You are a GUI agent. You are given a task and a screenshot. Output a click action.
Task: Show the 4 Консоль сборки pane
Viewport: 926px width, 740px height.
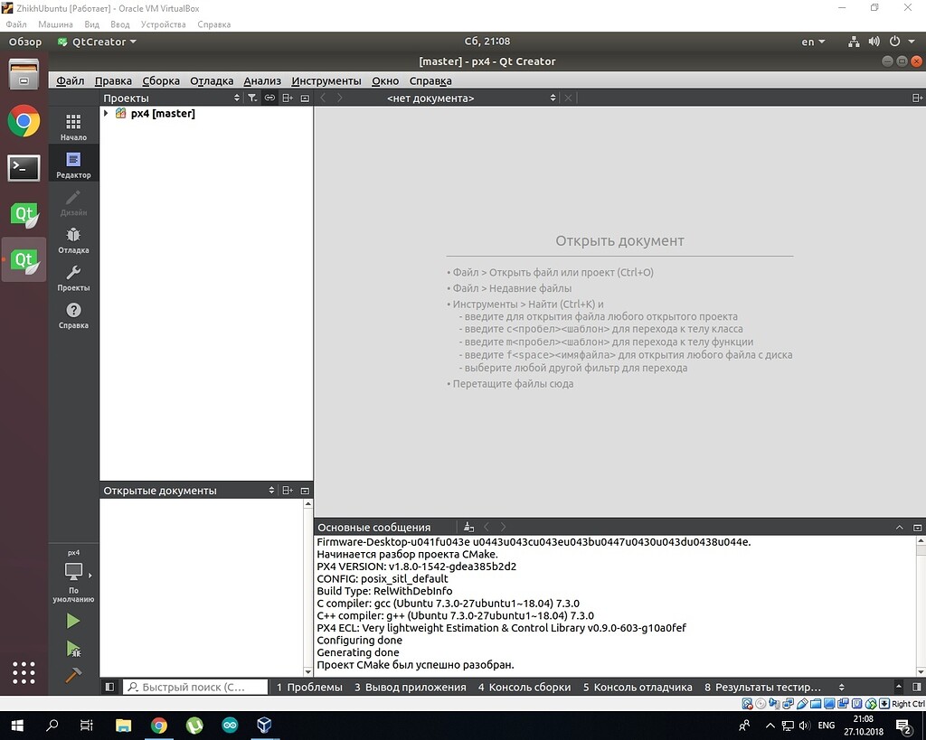(524, 687)
